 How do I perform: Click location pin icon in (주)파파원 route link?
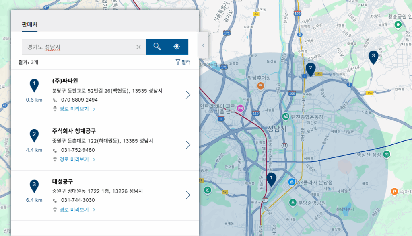[x=55, y=109]
